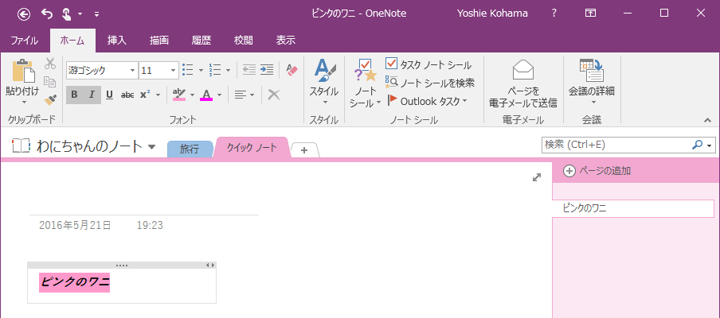
Task: Toggle strikethrough abc formatting
Action: coord(127,95)
